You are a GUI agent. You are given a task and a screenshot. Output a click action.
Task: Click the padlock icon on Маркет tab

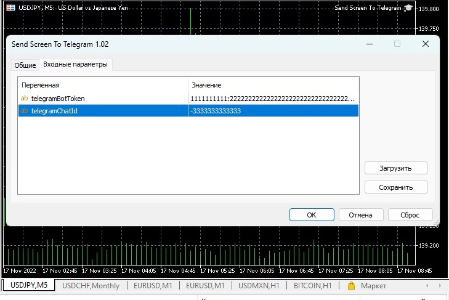pos(351,286)
